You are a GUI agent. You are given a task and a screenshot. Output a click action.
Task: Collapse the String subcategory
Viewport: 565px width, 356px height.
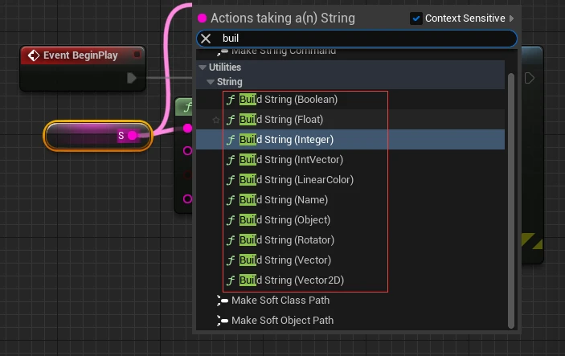211,82
